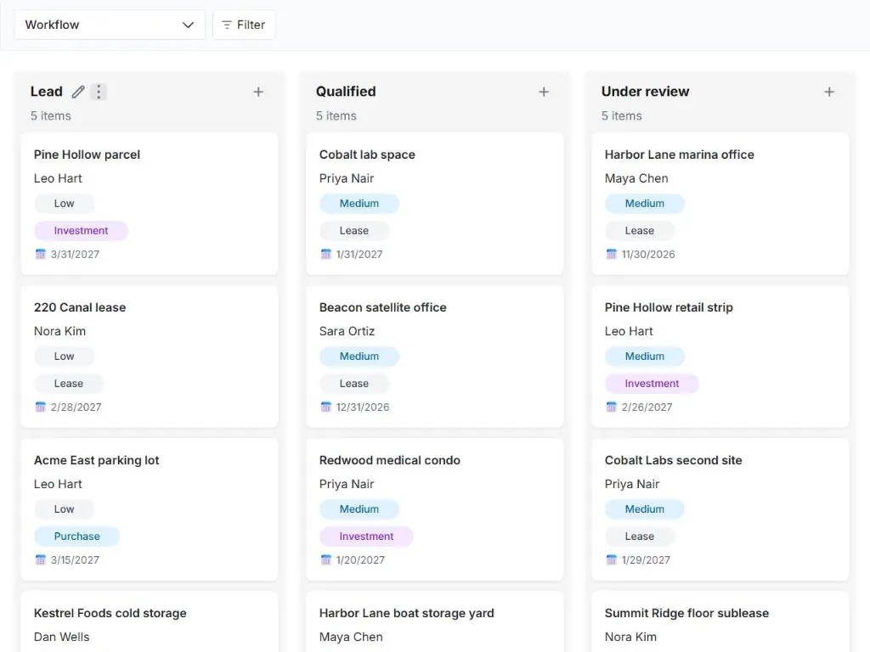Click Medium tag on Cobalt lab space

coord(359,204)
